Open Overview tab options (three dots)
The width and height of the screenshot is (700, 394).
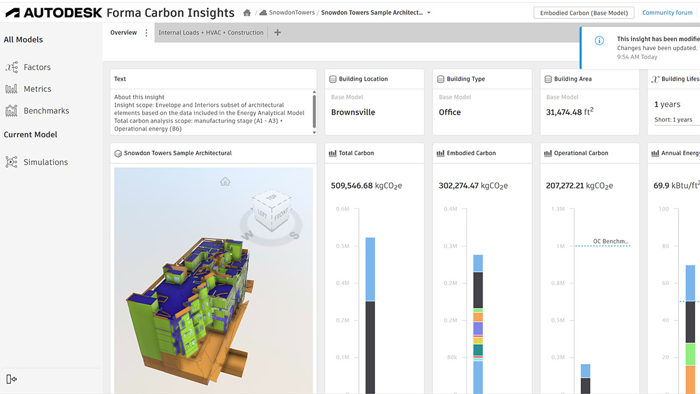[146, 33]
